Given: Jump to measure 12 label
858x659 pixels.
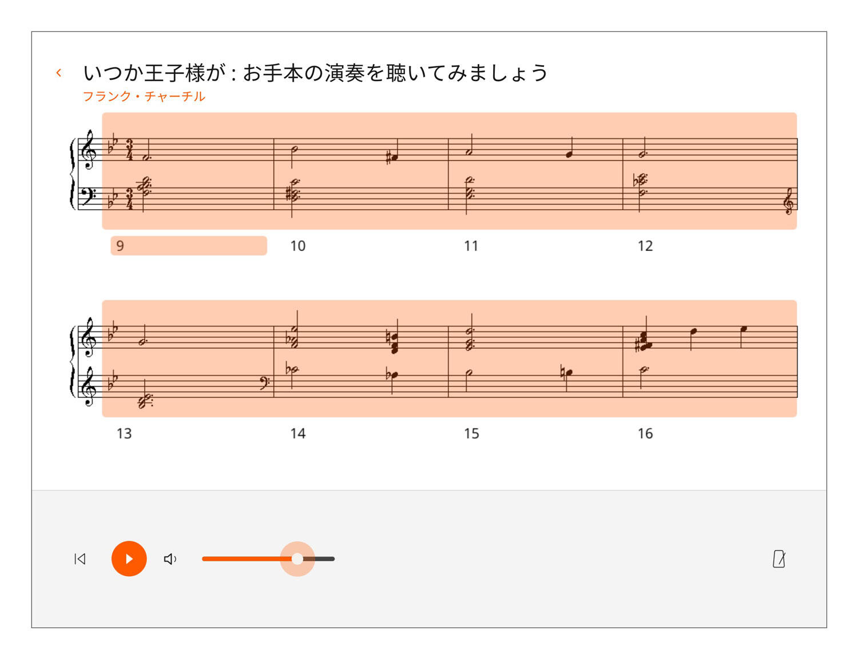Looking at the screenshot, I should pos(645,246).
